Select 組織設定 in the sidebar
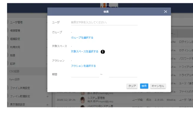This screenshot has width=193, height=113. 15,39
